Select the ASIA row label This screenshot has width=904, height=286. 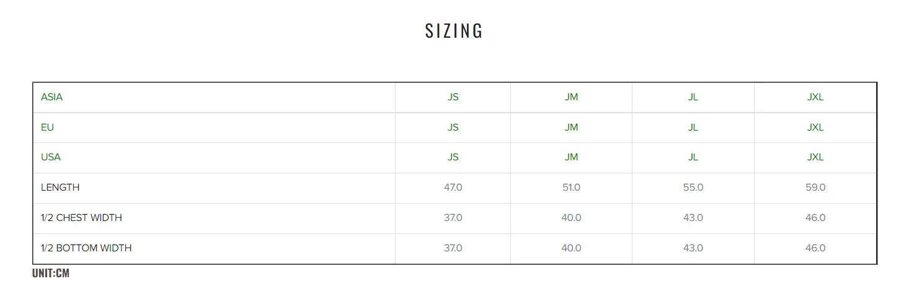(x=51, y=97)
